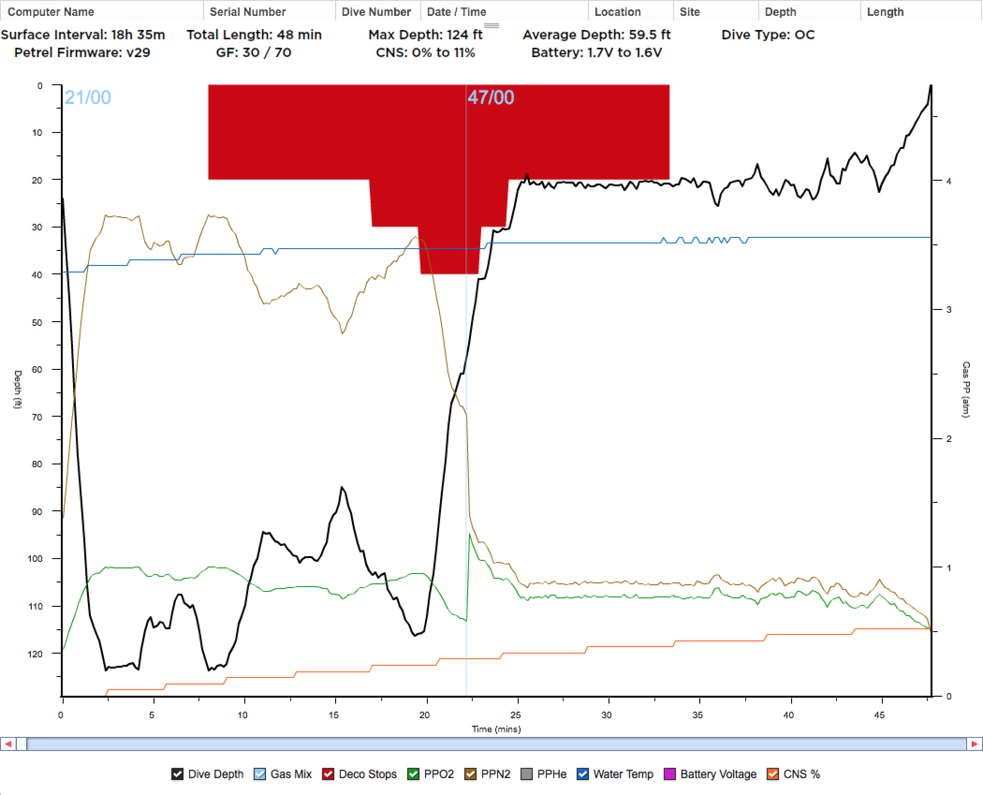983x795 pixels.
Task: Click the Location column header
Action: pyautogui.click(x=617, y=12)
